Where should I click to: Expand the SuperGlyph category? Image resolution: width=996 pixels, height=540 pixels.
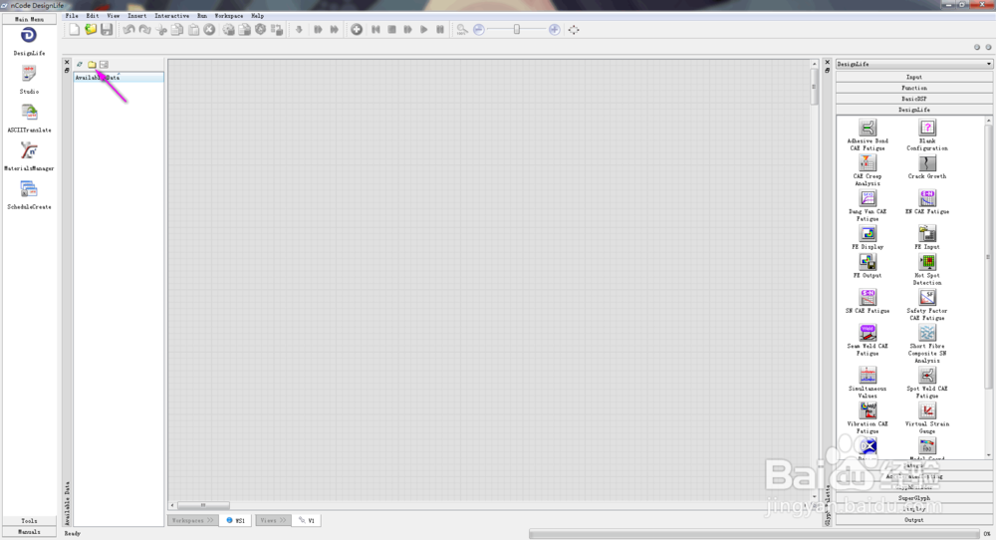pos(913,498)
